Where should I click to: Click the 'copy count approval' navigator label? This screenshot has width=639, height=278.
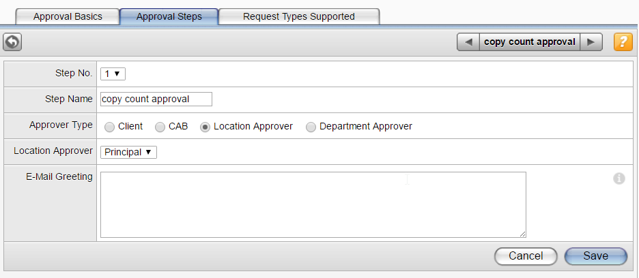(530, 42)
